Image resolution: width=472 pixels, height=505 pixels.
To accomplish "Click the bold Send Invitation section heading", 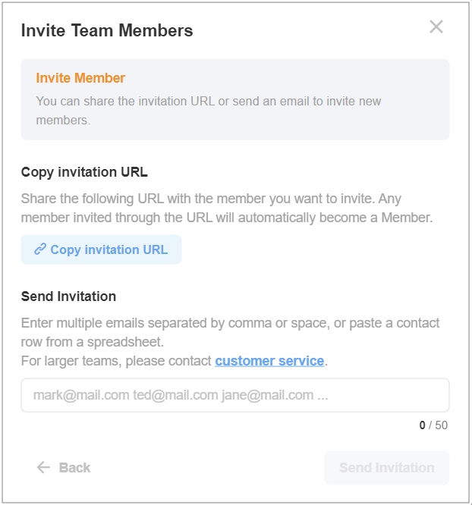I will [x=68, y=296].
